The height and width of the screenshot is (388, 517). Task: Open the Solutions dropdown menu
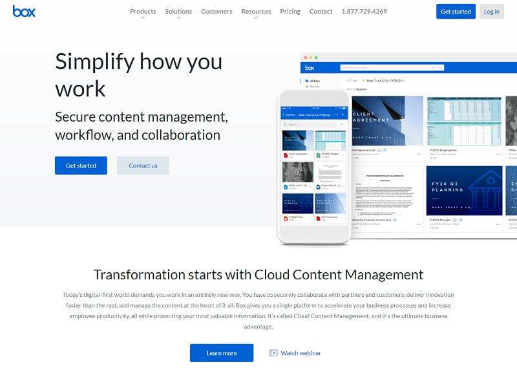click(178, 11)
